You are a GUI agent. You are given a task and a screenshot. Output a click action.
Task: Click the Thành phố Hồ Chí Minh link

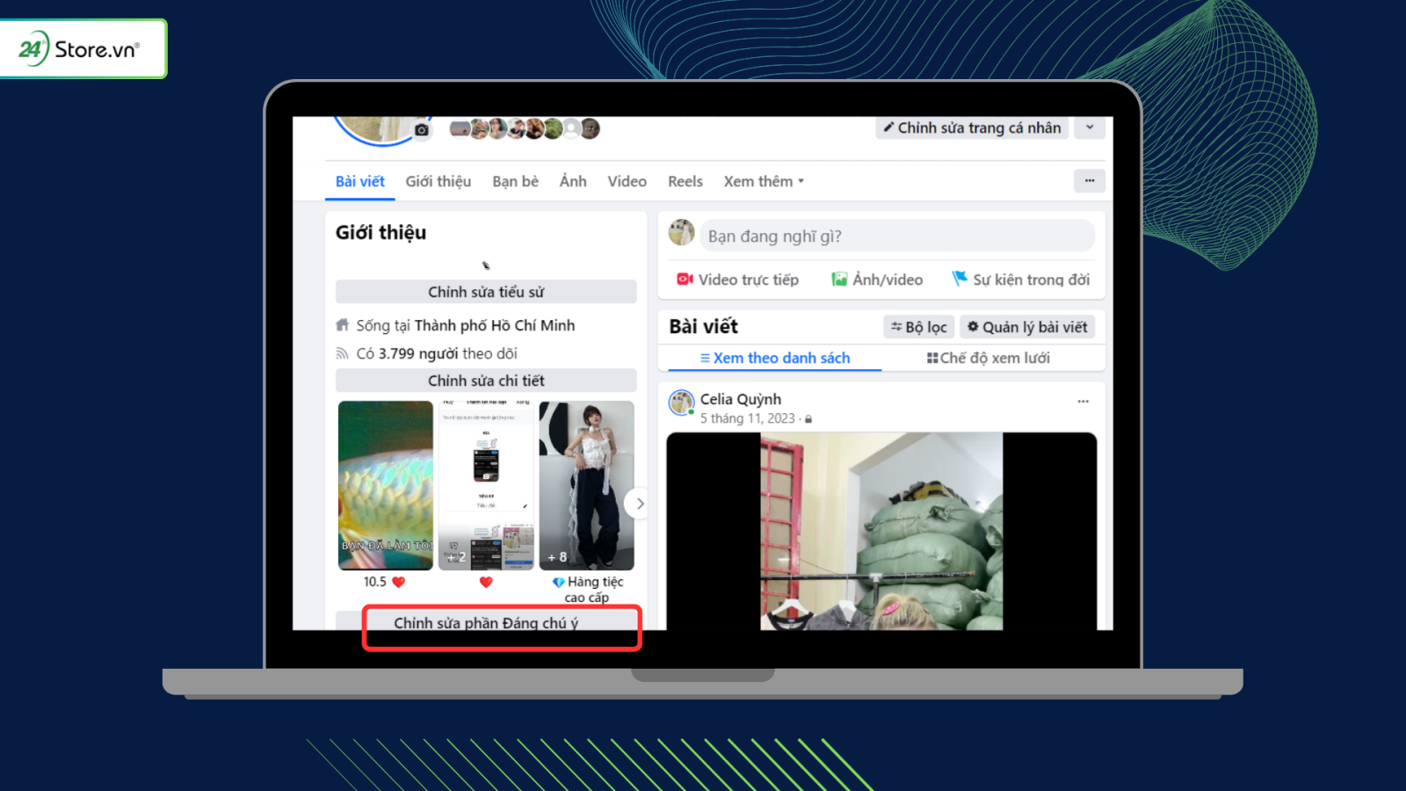[x=495, y=325]
